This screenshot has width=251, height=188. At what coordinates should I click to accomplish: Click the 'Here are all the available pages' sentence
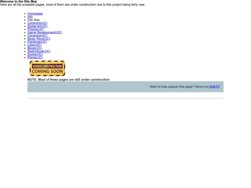point(73,5)
